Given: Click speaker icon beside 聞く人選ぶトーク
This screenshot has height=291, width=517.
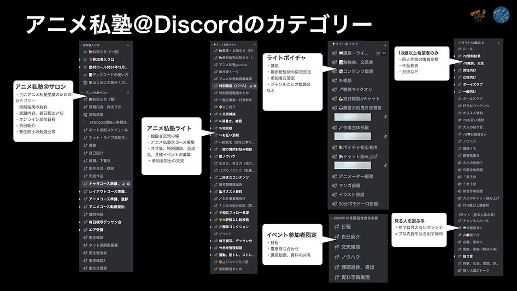Looking at the screenshot, I should point(460,271).
